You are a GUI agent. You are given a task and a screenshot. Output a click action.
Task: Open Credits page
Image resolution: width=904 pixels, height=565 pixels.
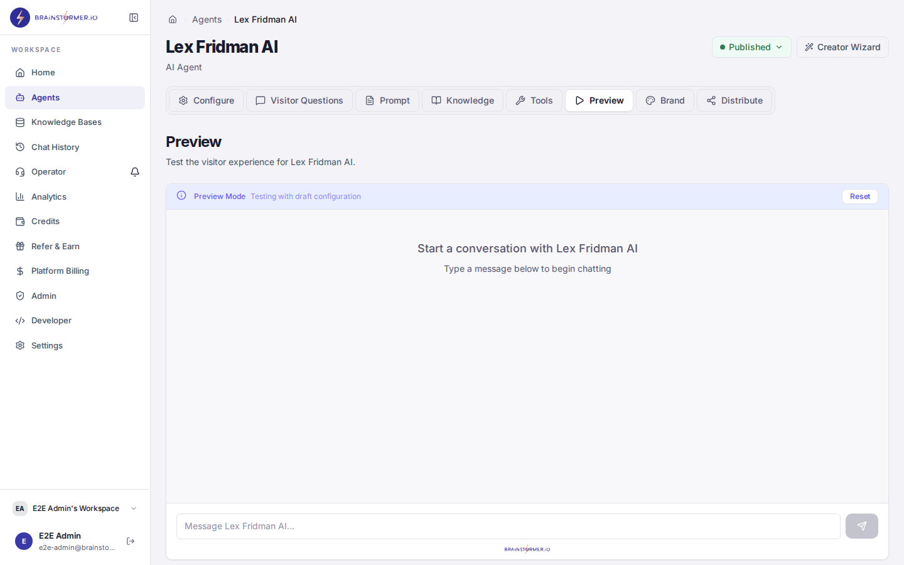click(x=75, y=222)
